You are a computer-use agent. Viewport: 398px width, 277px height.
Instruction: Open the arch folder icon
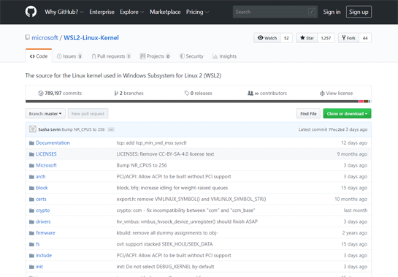click(31, 177)
